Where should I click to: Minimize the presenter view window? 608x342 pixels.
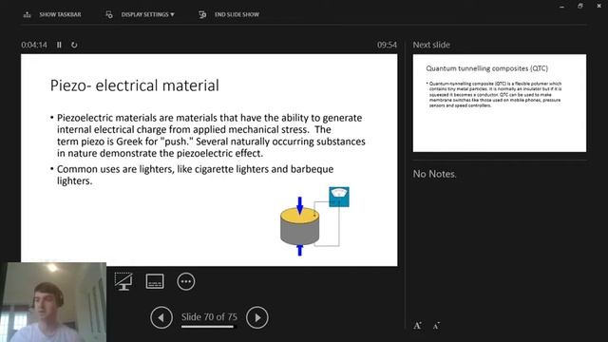click(561, 7)
